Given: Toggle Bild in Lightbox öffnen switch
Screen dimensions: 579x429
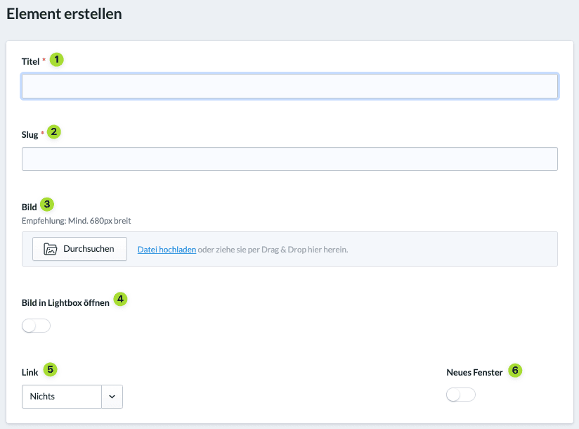Looking at the screenshot, I should click(x=36, y=326).
